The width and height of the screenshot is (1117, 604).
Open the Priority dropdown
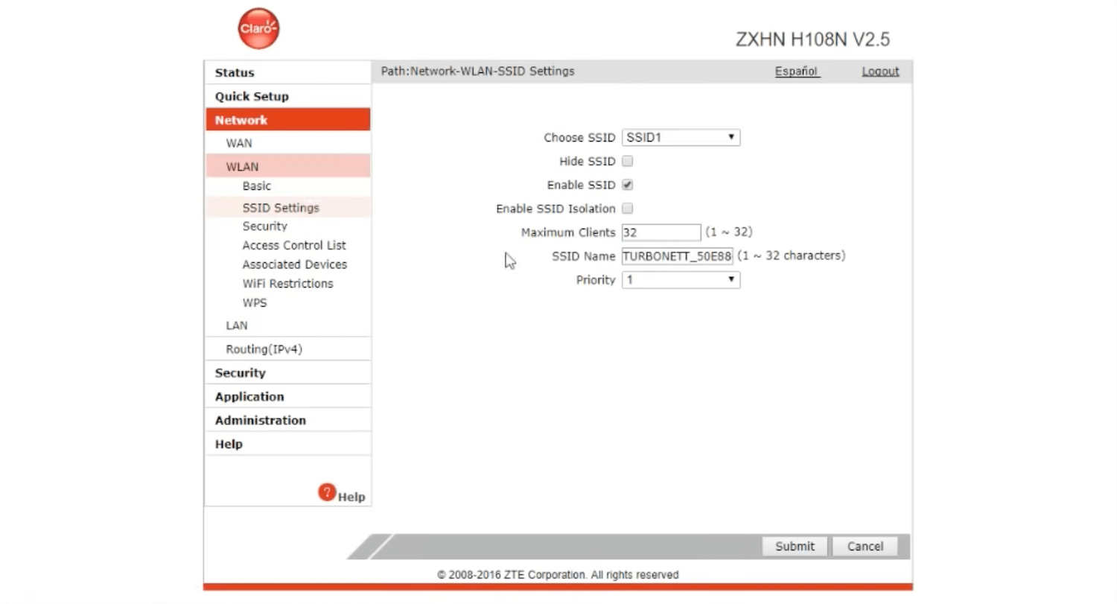point(681,280)
